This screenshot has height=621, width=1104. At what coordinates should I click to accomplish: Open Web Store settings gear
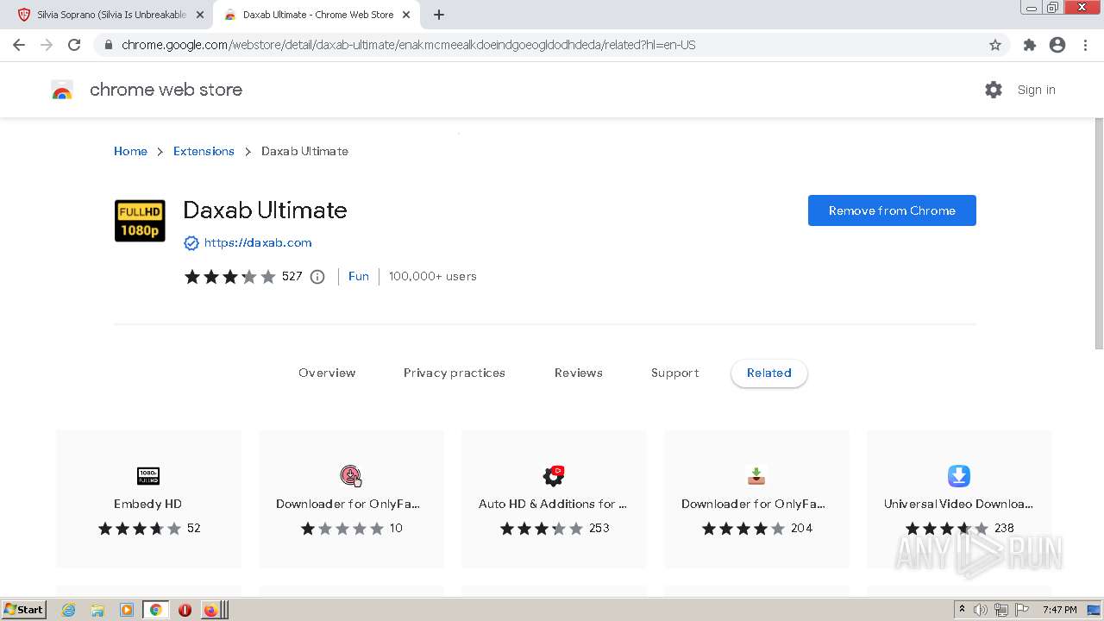[x=994, y=90]
